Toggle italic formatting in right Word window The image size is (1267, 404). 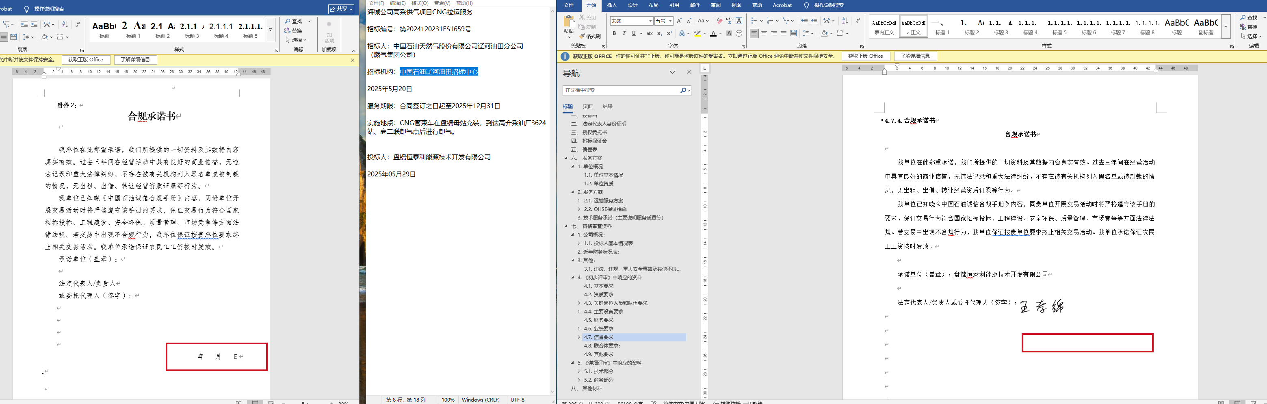click(x=624, y=33)
